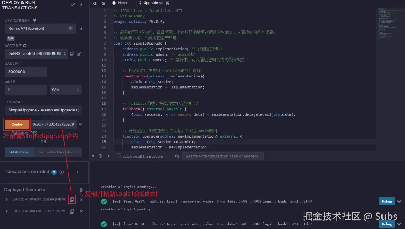The image size is (405, 229).
Task: Click line number 25 in the editor gutter
Action: point(104,141)
